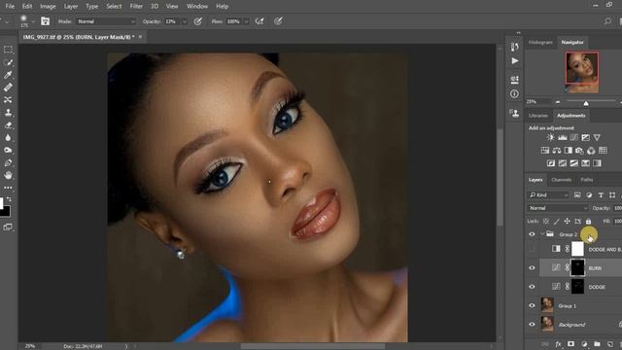Image resolution: width=622 pixels, height=350 pixels.
Task: Add a Photo Filter adjustment
Action: [x=579, y=151]
